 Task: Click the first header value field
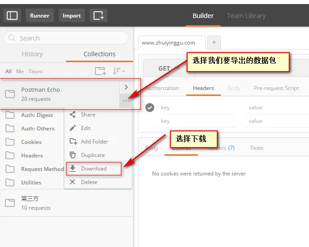click(x=277, y=108)
